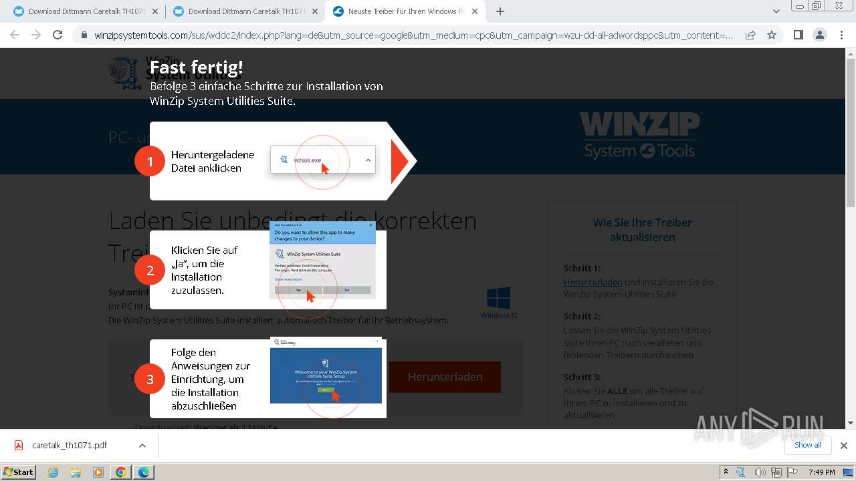Click the heading 'Wie Sie Ihre Treiber aktualisieren'
This screenshot has width=856, height=481.
tap(642, 230)
